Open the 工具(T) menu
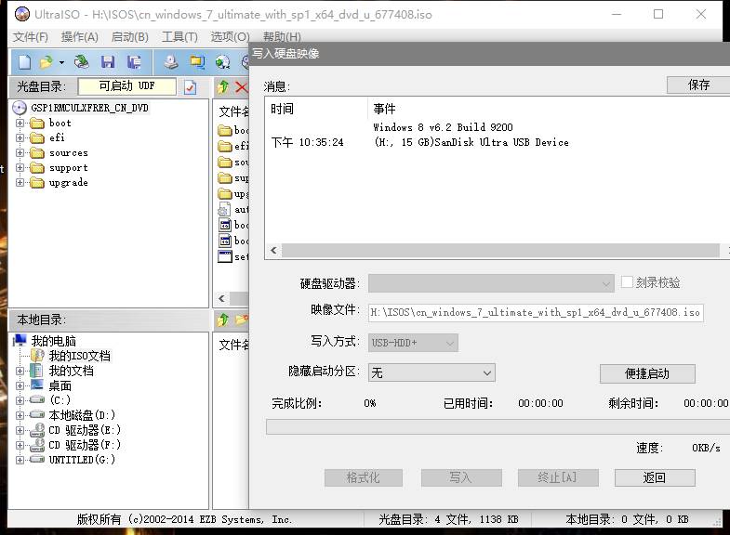The width and height of the screenshot is (730, 535). point(179,37)
